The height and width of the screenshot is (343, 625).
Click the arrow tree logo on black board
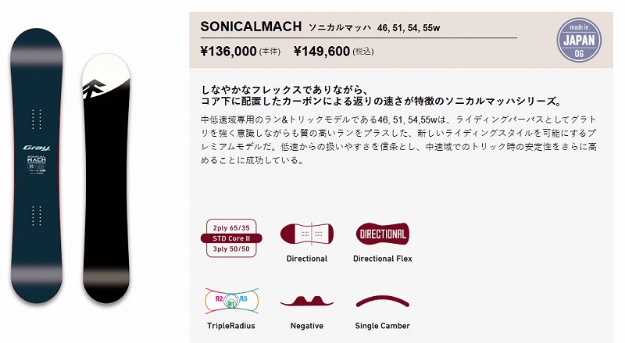coord(94,88)
